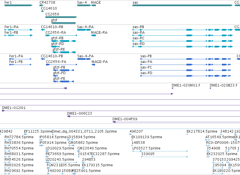
Task: Click protein sas-PA
Action: [x=186, y=65]
